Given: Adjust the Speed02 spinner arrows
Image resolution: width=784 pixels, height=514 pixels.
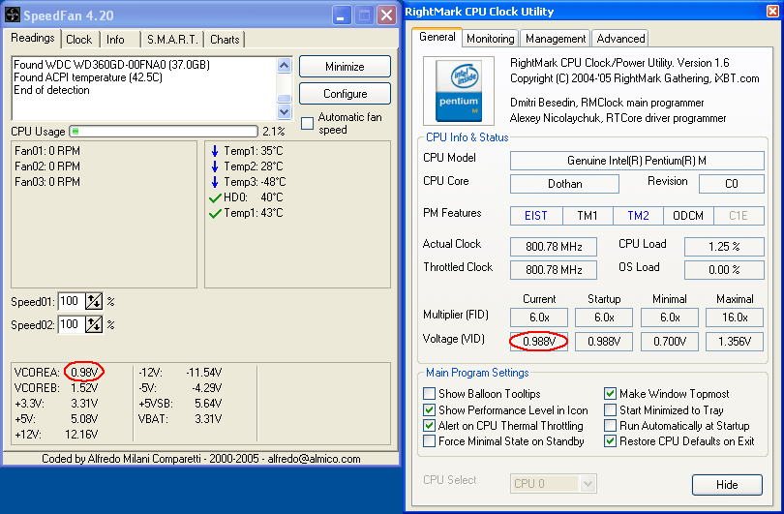Looking at the screenshot, I should (x=94, y=324).
